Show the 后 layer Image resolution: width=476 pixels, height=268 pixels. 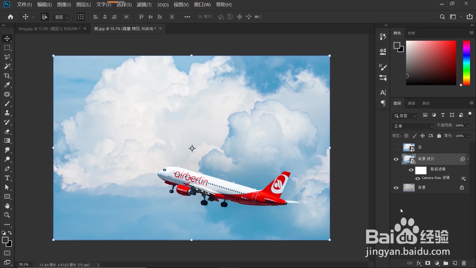pyautogui.click(x=396, y=147)
